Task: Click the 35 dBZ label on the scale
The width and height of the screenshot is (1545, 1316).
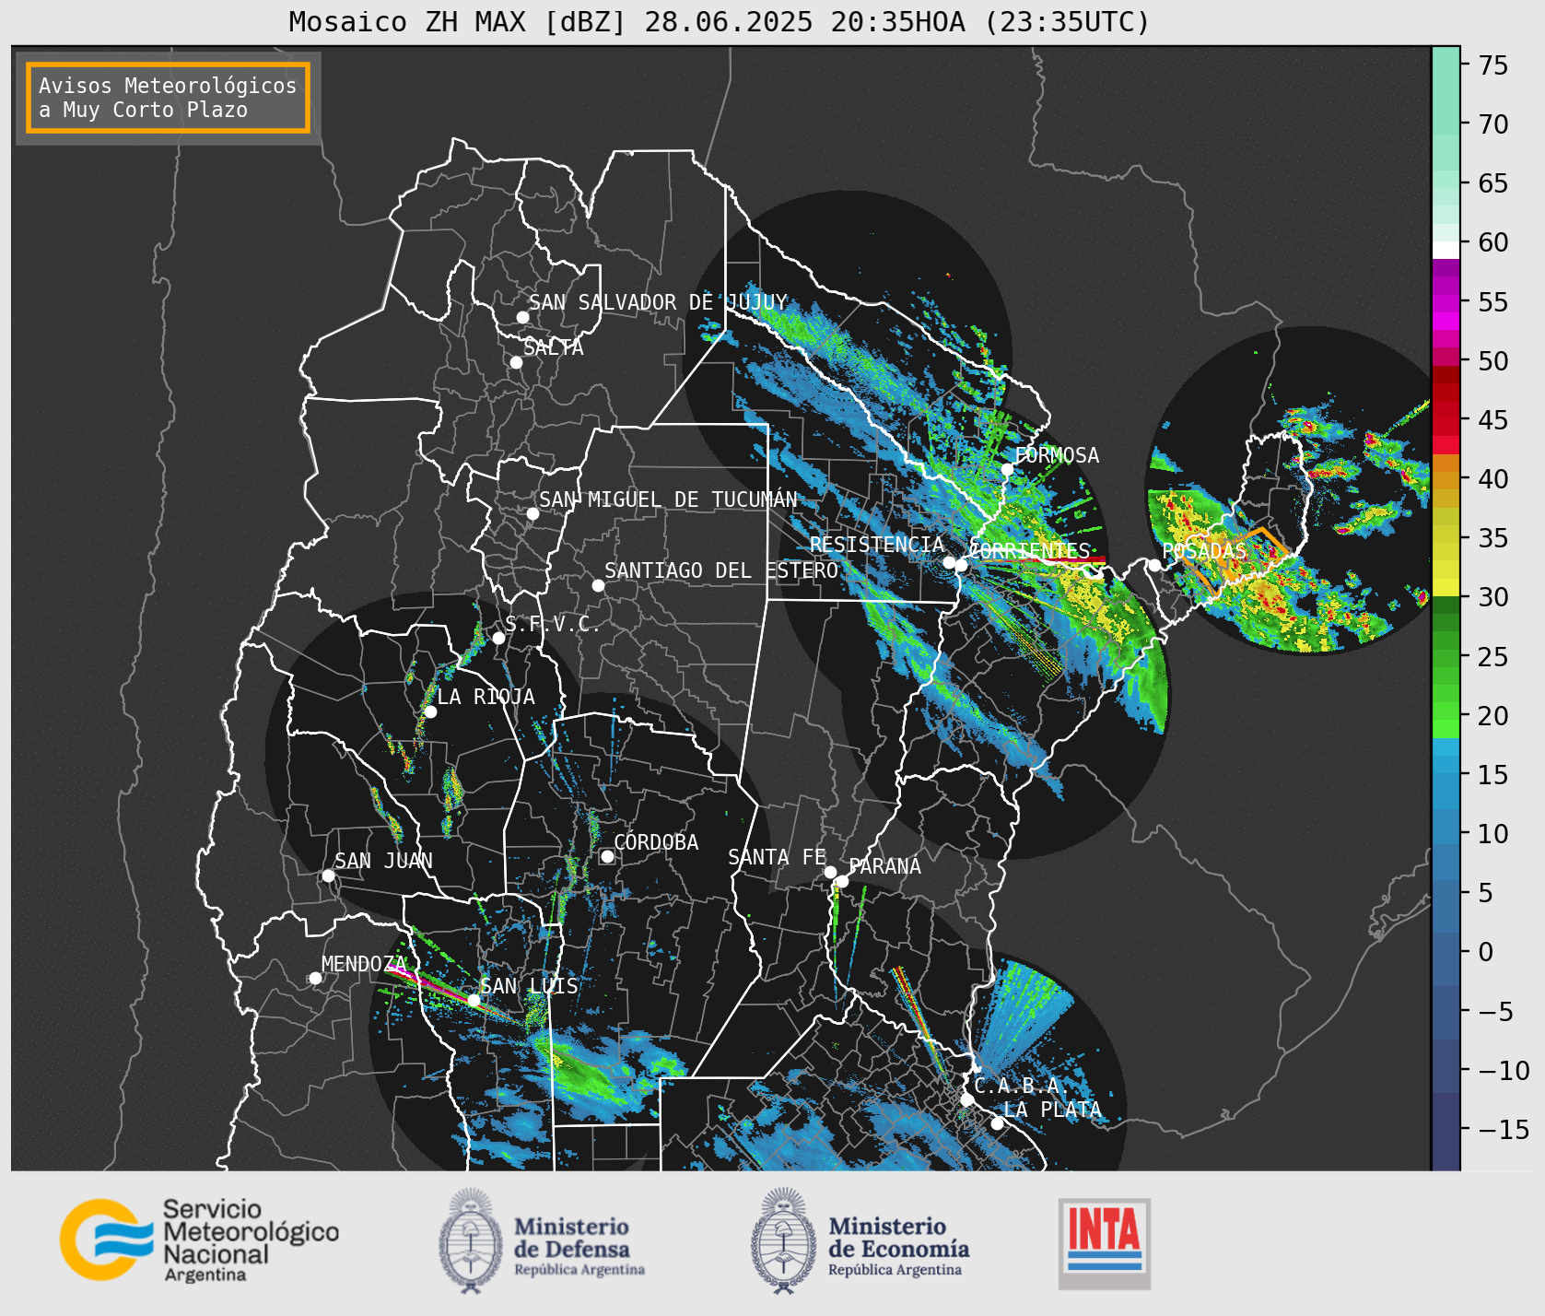Action: pyautogui.click(x=1493, y=538)
